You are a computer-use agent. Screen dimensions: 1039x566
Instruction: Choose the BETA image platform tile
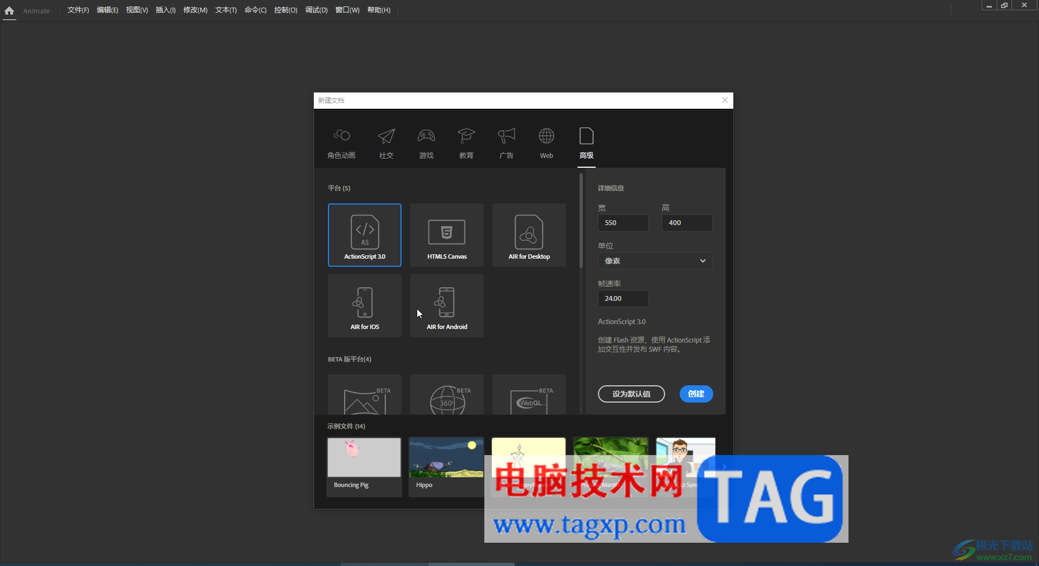click(365, 394)
